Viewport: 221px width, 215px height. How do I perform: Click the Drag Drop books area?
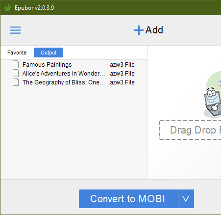tap(190, 130)
